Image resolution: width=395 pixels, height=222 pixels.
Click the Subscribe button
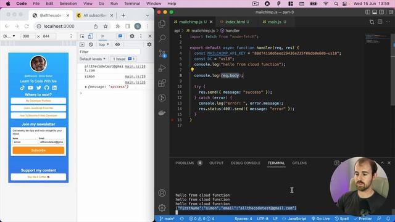[x=38, y=150]
